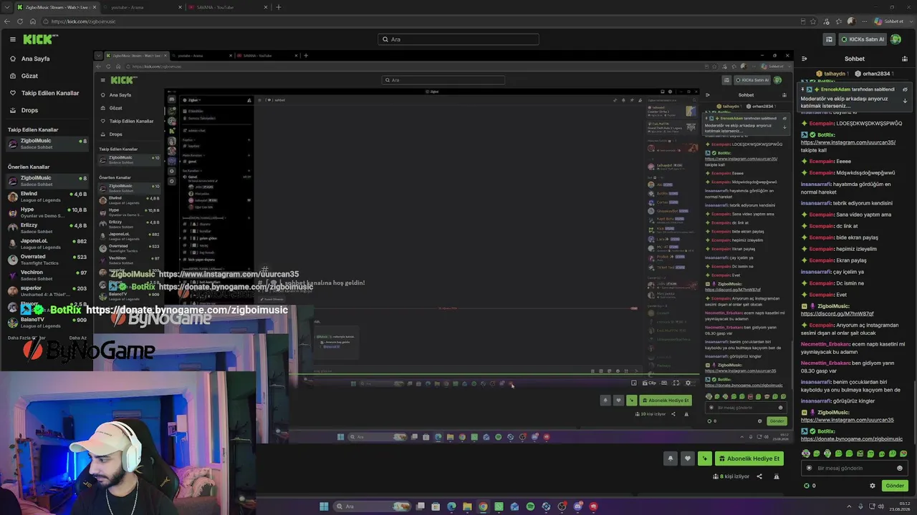Open the donate.bynogame.com link in chat

coord(851,438)
